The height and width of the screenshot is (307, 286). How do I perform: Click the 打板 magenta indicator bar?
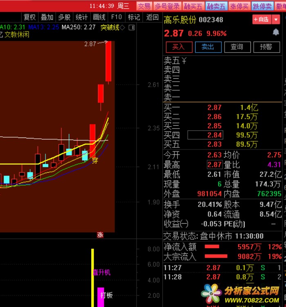[101, 297]
